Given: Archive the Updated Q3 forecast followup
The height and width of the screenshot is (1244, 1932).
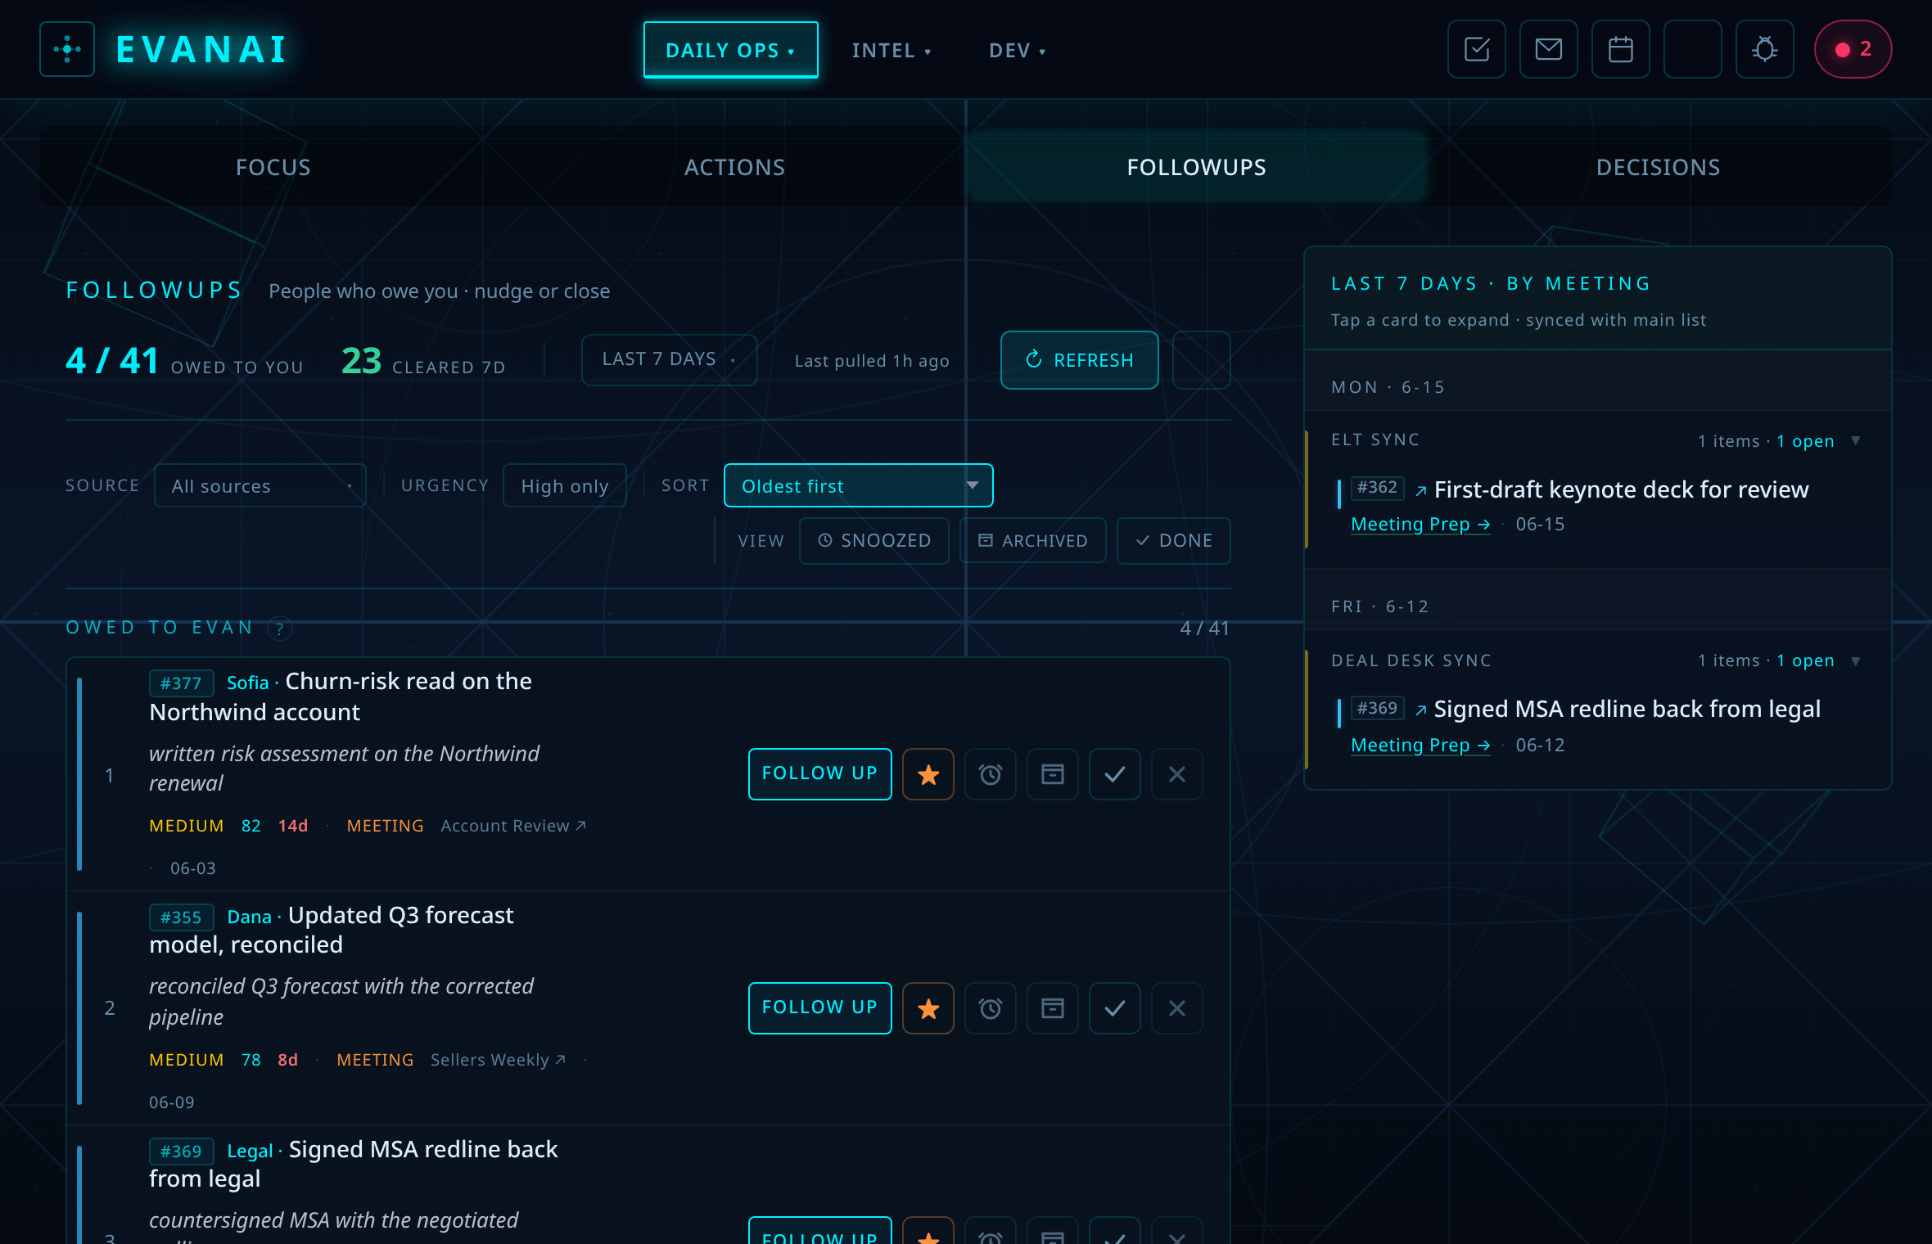Looking at the screenshot, I should 1053,1008.
